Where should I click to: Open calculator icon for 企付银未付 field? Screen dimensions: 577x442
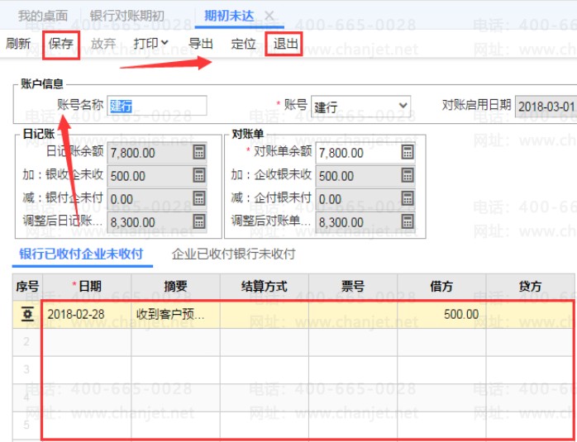point(408,198)
